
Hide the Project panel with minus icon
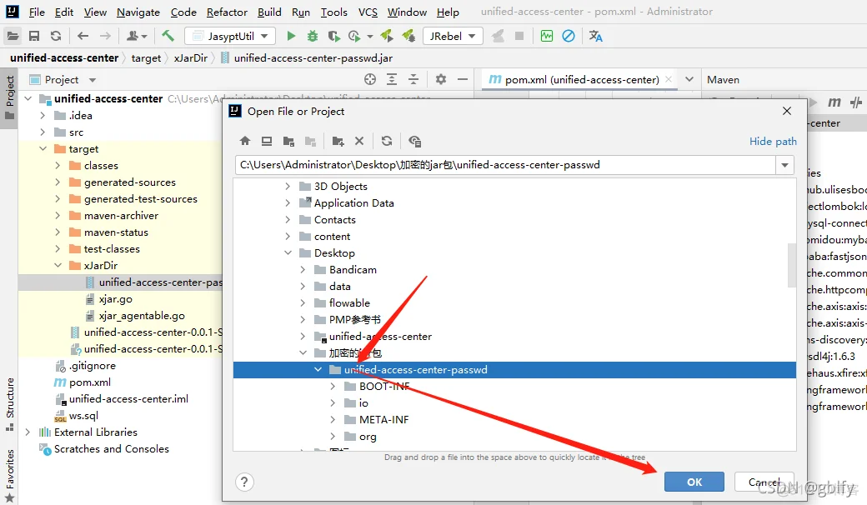click(x=463, y=79)
